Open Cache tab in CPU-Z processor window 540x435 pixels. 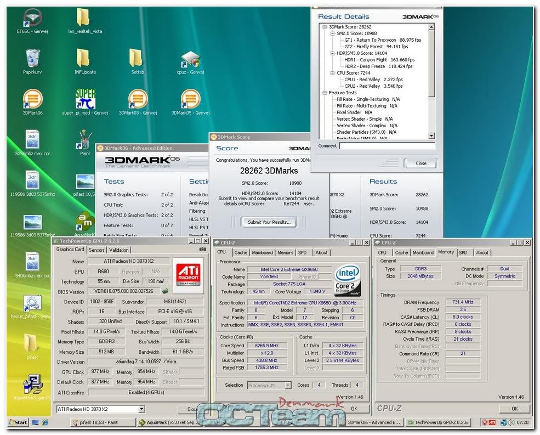tap(241, 253)
